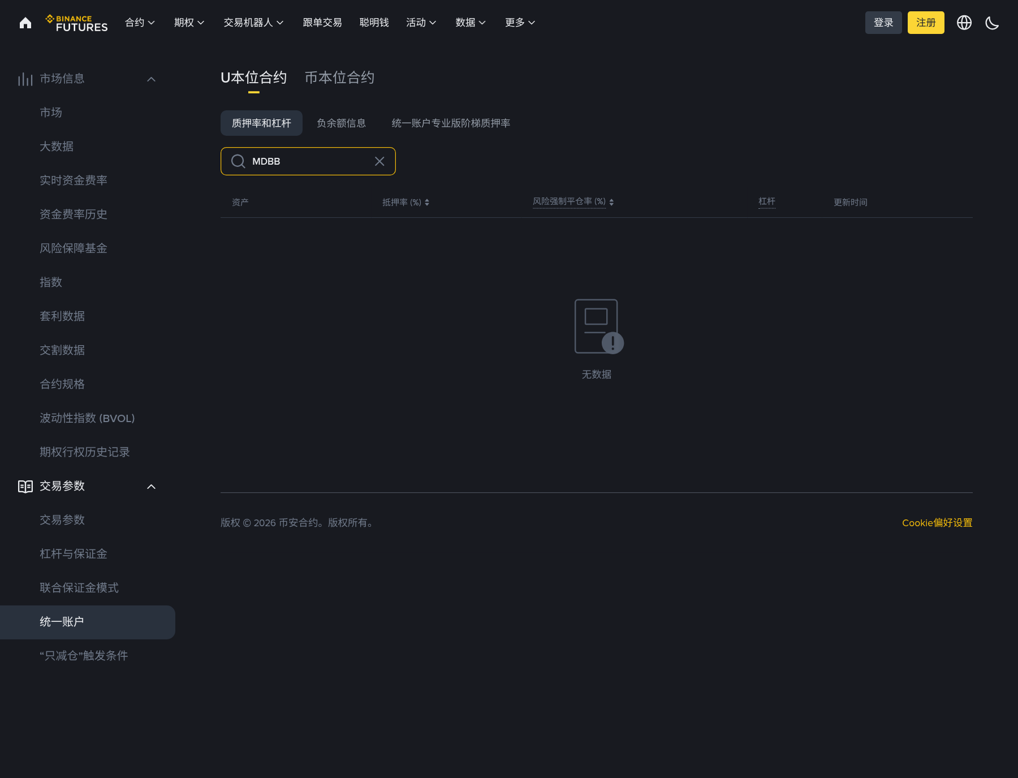Screen dimensions: 1018x778
Task: Open the 期权 dropdown menu
Action: pos(189,23)
